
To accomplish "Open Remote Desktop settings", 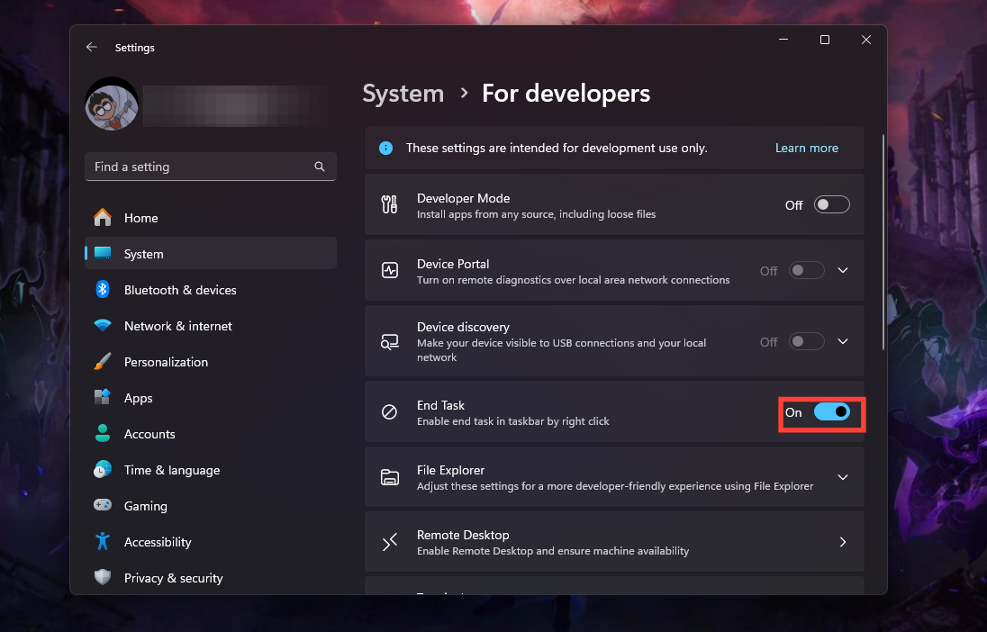I will tap(615, 541).
